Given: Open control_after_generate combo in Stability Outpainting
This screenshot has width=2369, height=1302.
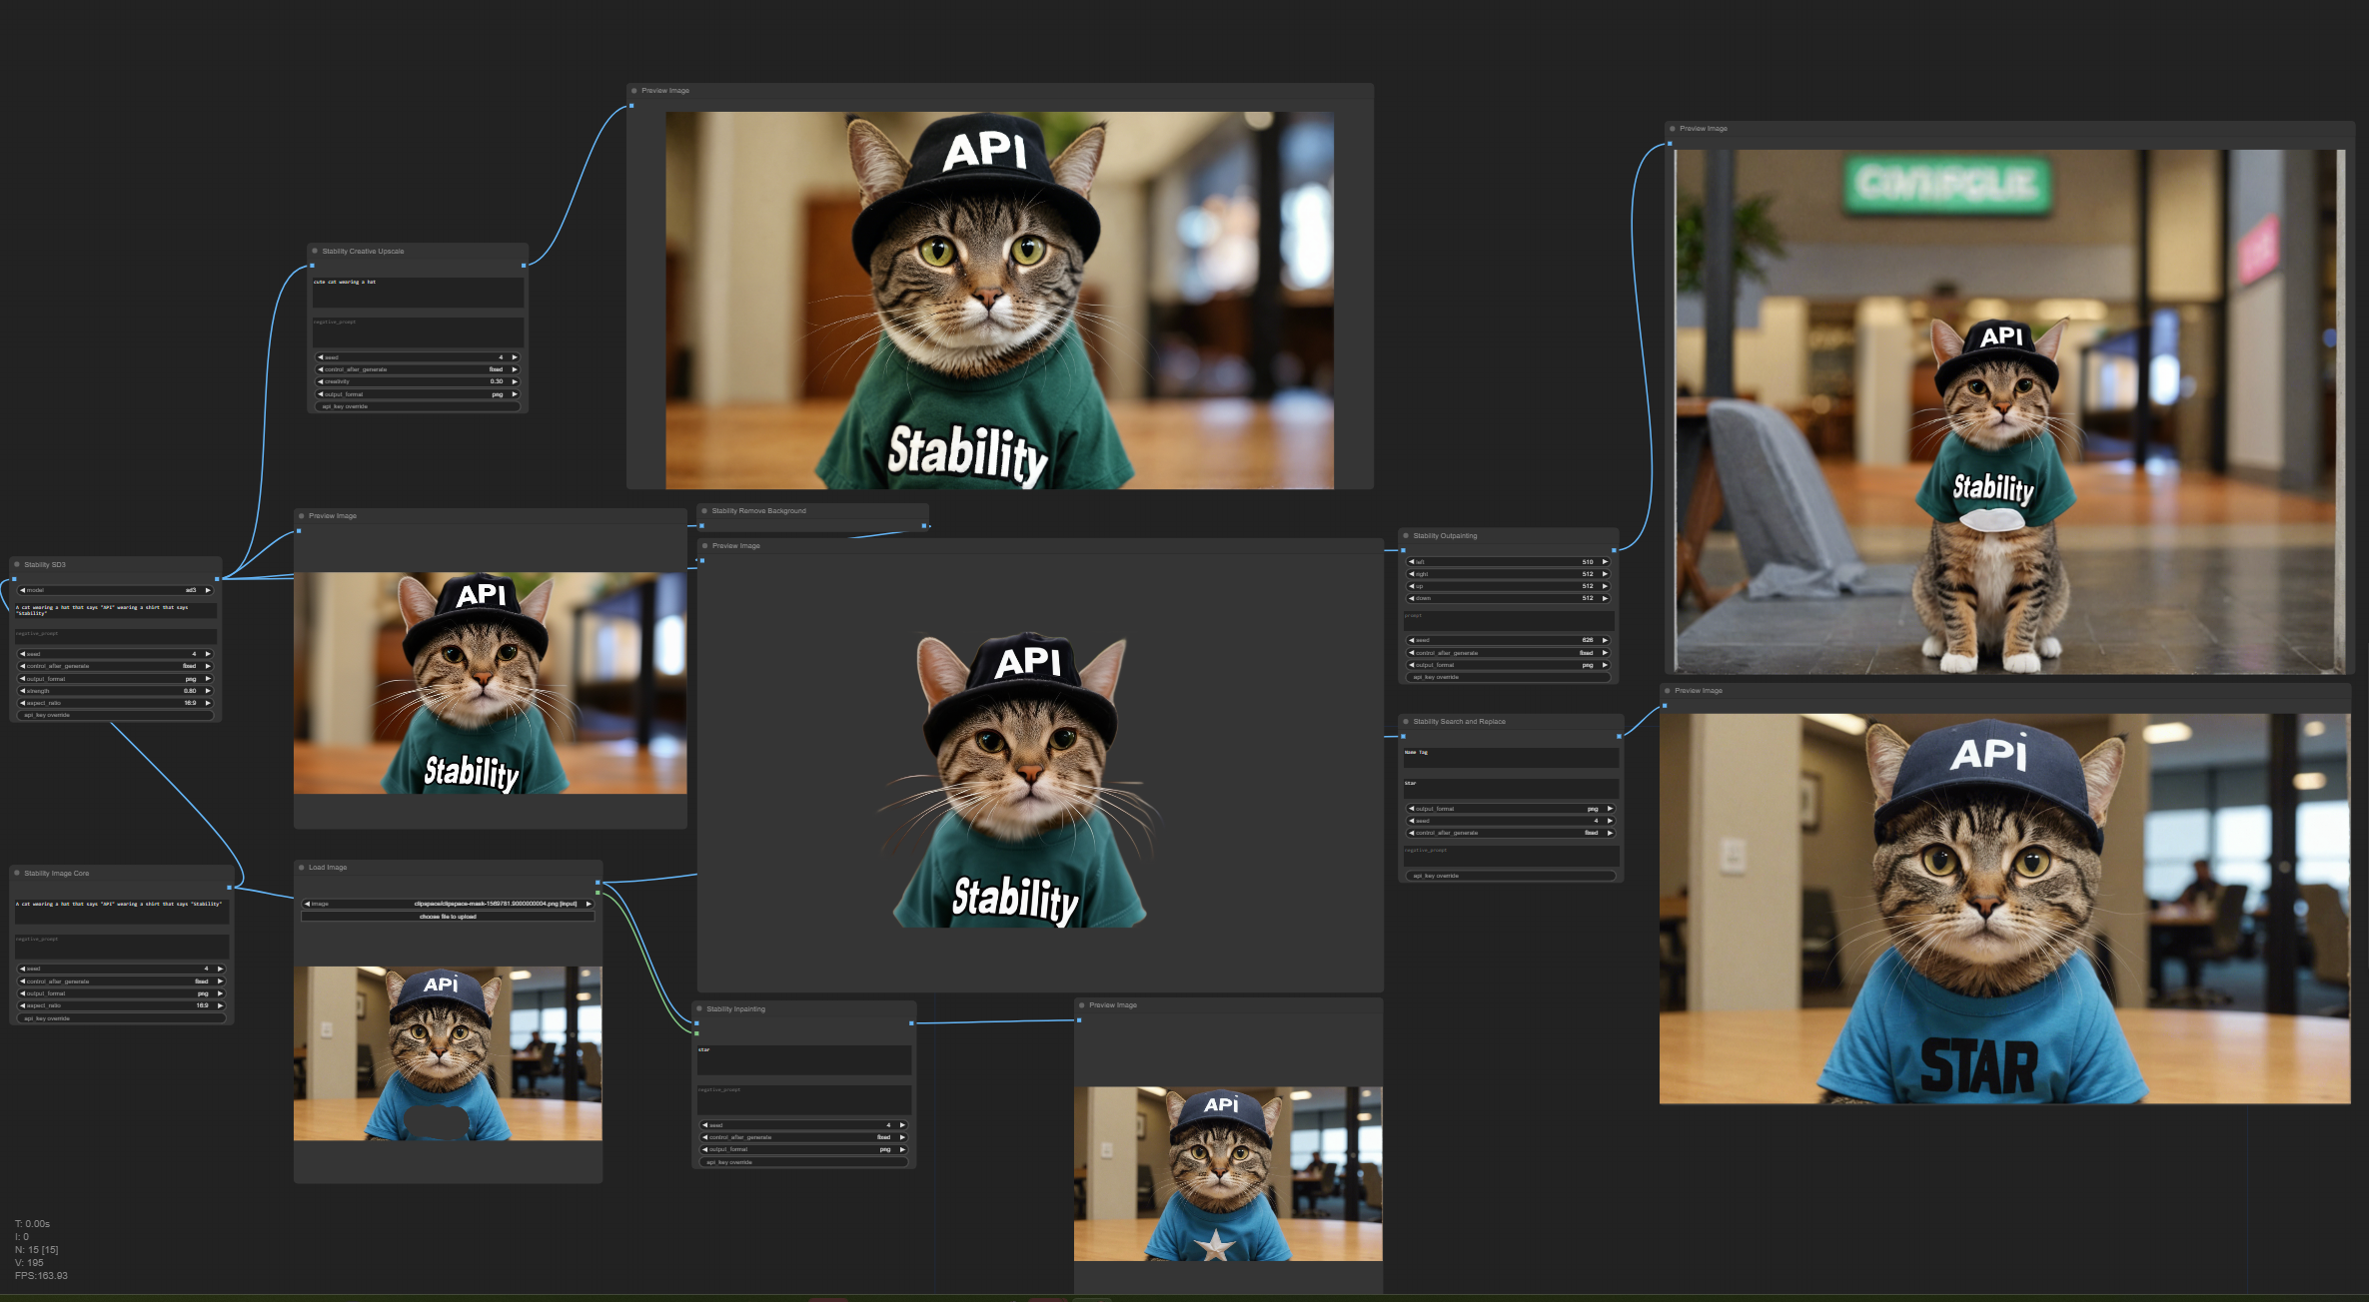Looking at the screenshot, I should tap(1508, 653).
